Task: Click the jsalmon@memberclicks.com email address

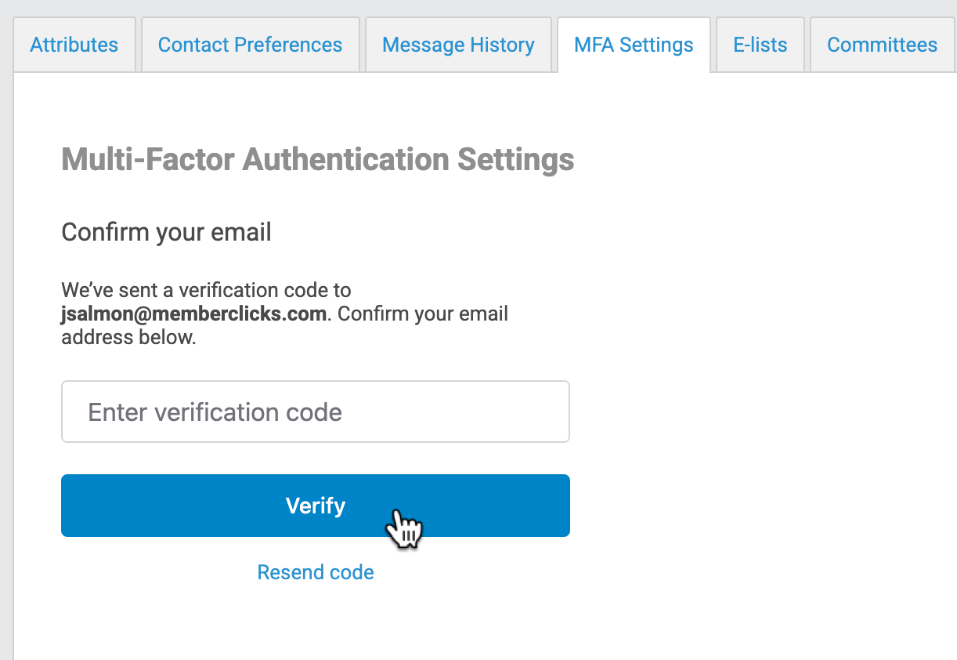Action: pos(193,314)
